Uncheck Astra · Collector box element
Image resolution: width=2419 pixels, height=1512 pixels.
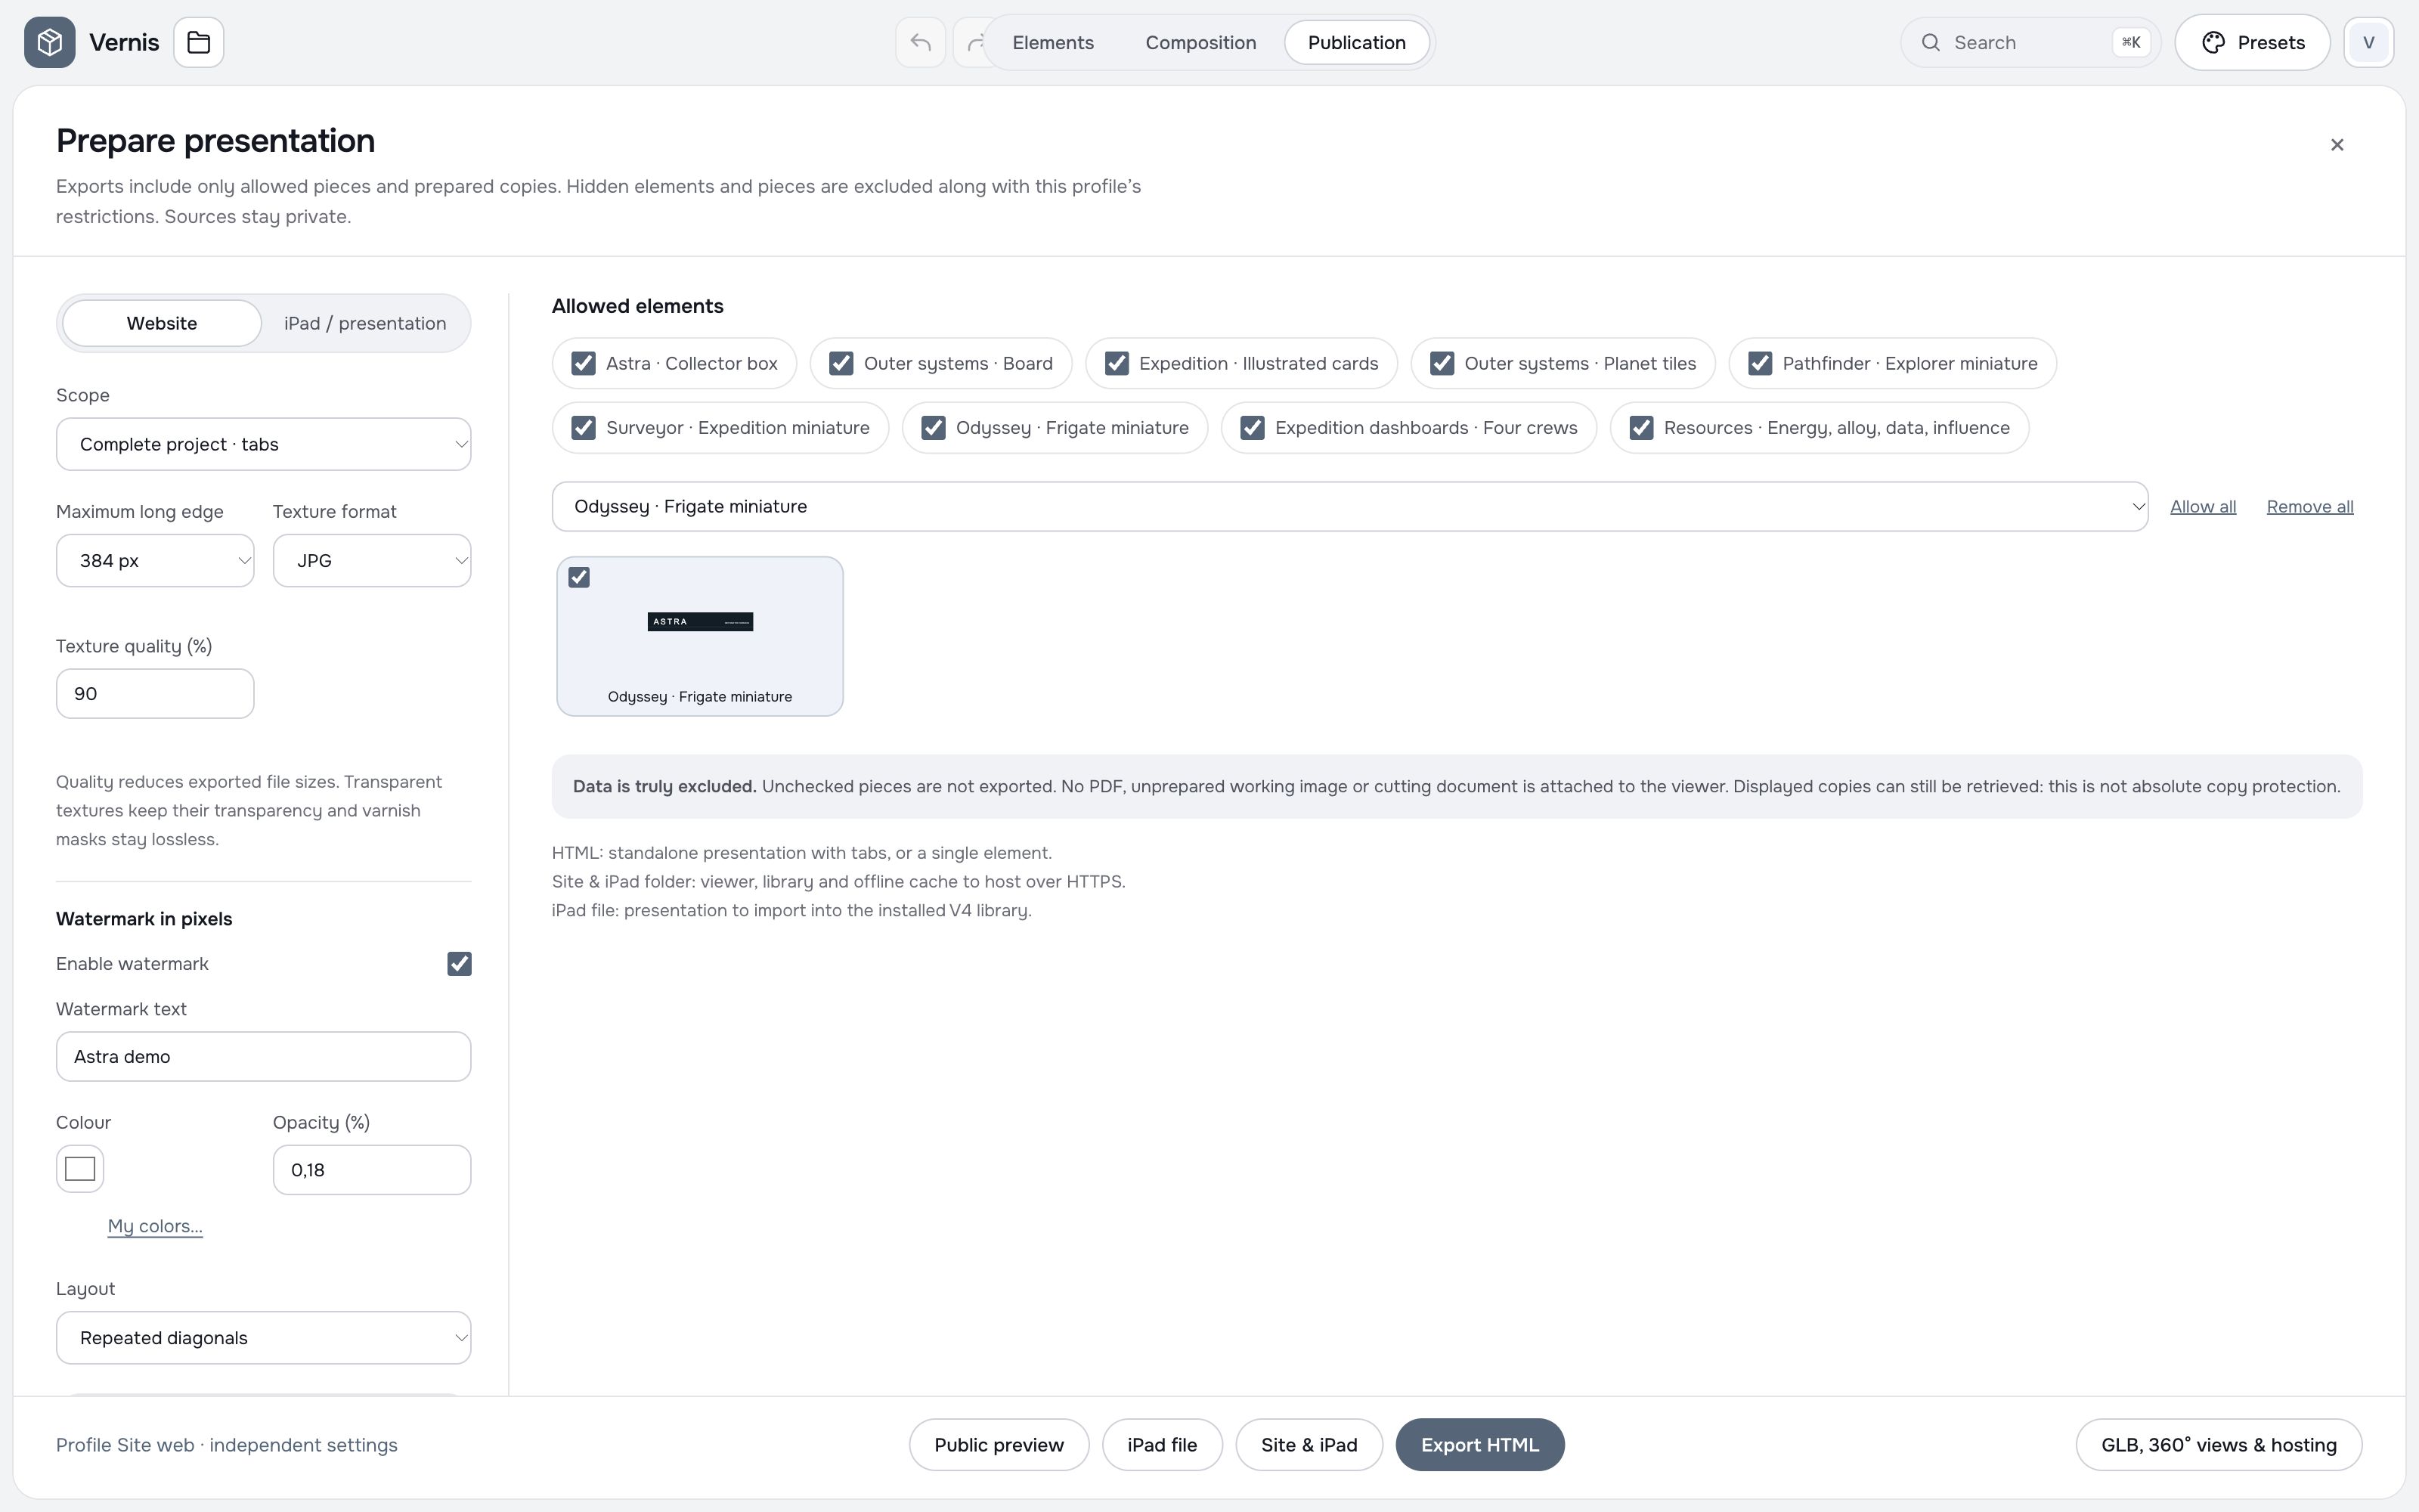(584, 363)
